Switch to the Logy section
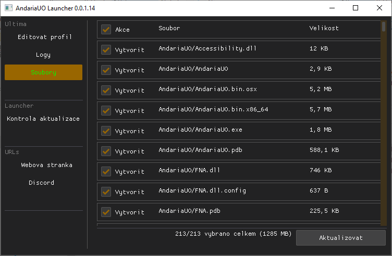Screen dimensions: 392x256 tap(44, 55)
